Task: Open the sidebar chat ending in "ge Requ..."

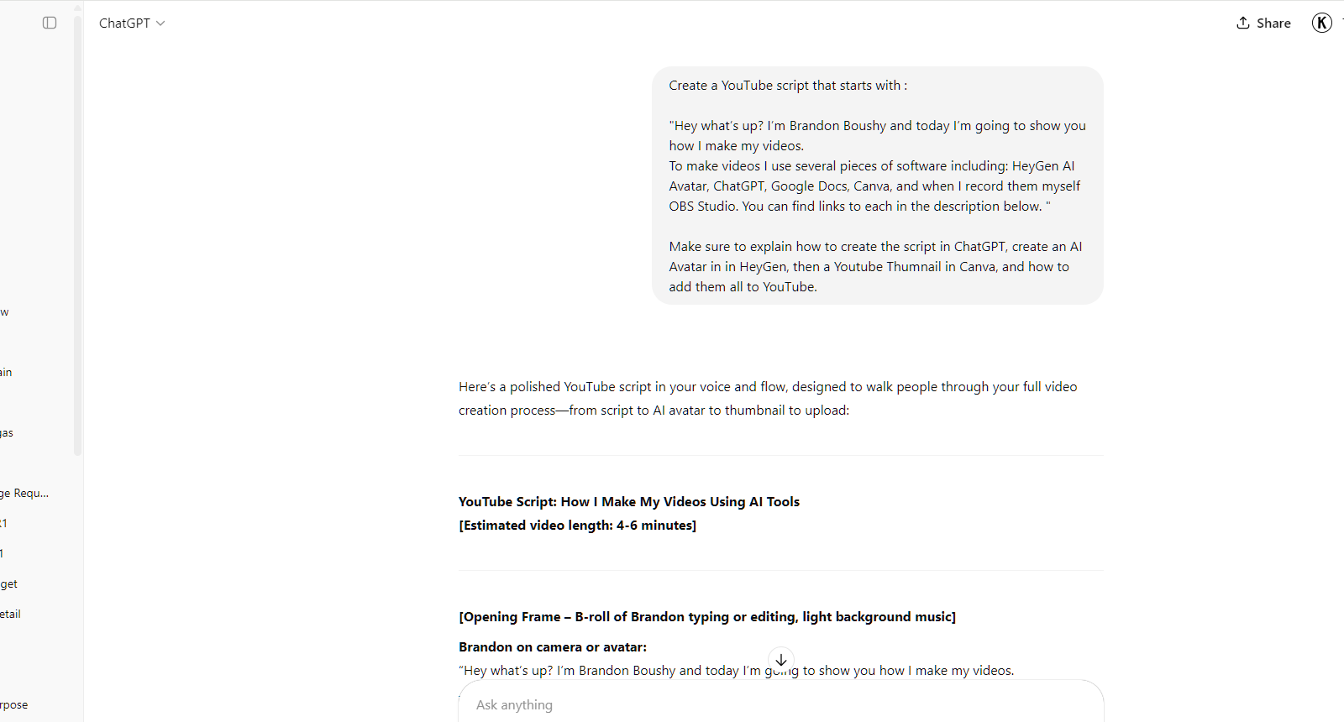Action: (25, 493)
